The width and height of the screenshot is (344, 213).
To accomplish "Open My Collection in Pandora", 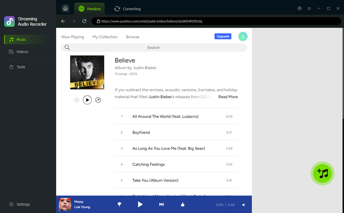I will click(105, 37).
